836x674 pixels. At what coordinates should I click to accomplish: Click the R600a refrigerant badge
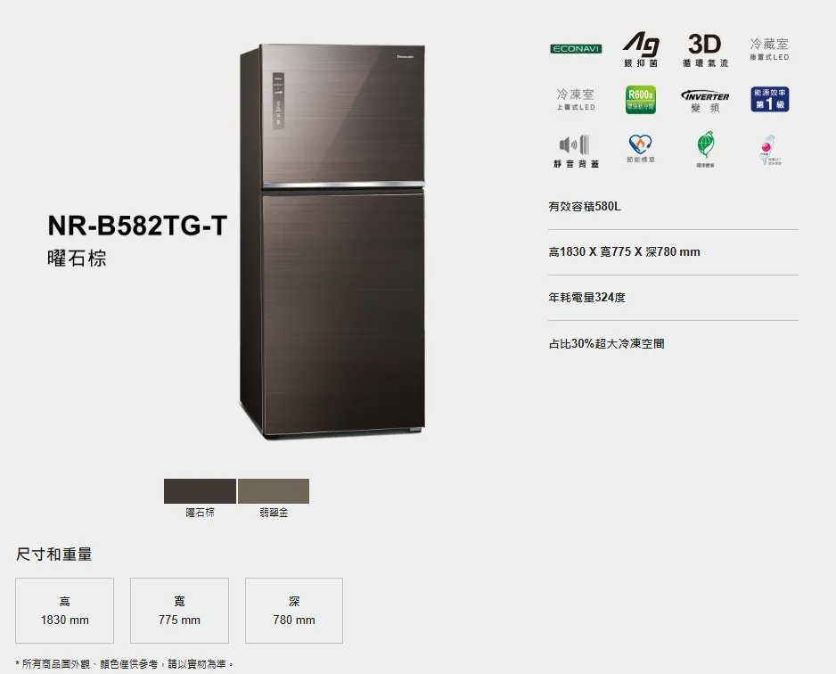click(x=640, y=100)
